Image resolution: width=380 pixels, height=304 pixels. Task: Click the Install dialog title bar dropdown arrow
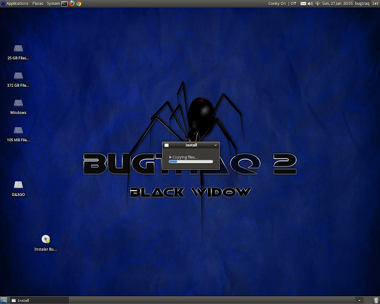click(x=215, y=145)
